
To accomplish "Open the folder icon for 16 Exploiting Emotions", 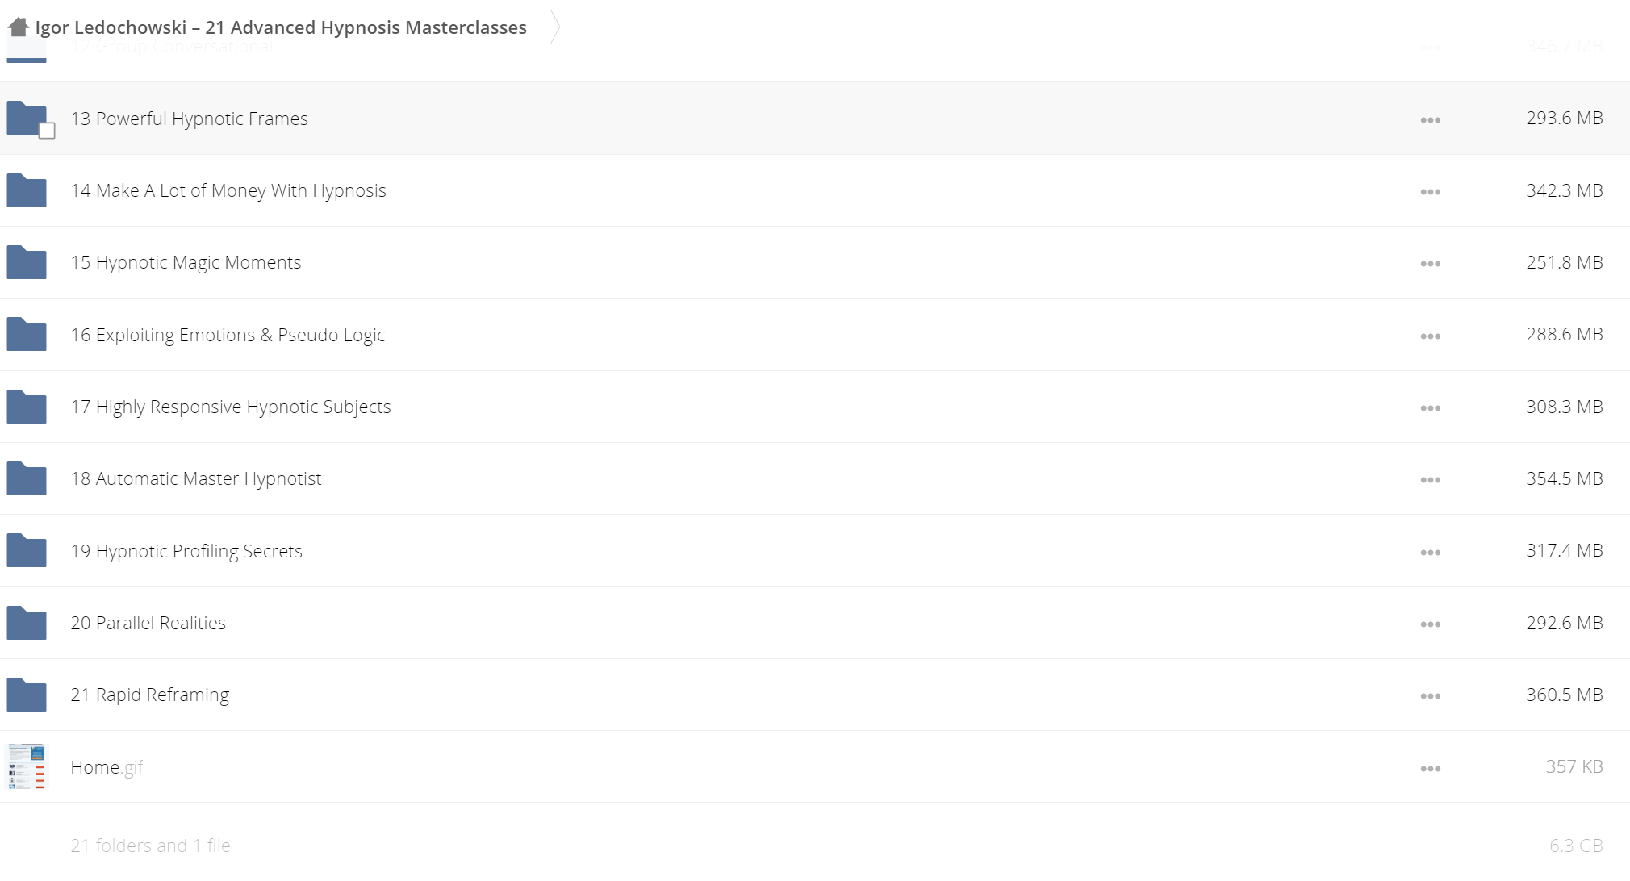I will (27, 334).
